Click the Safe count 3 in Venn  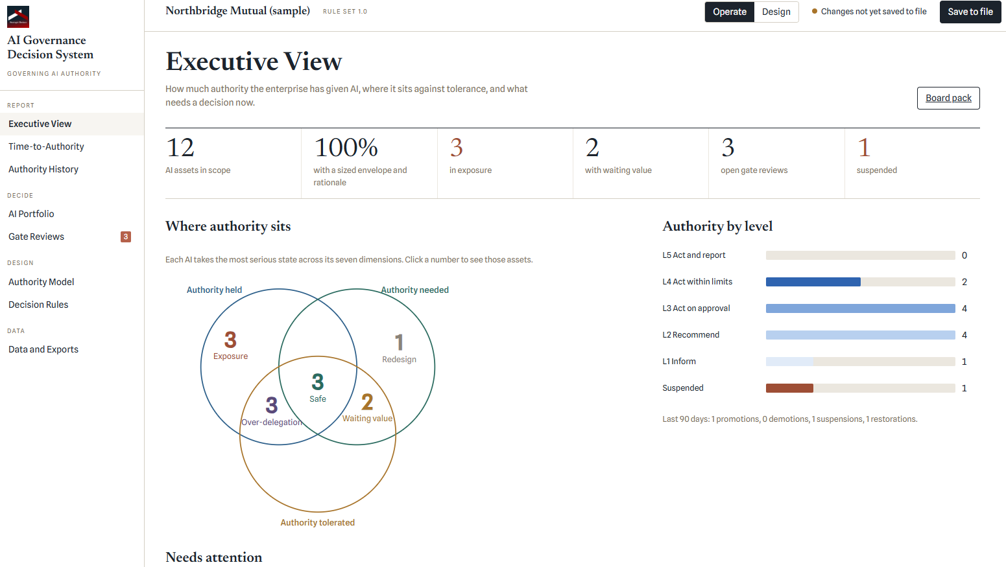318,382
